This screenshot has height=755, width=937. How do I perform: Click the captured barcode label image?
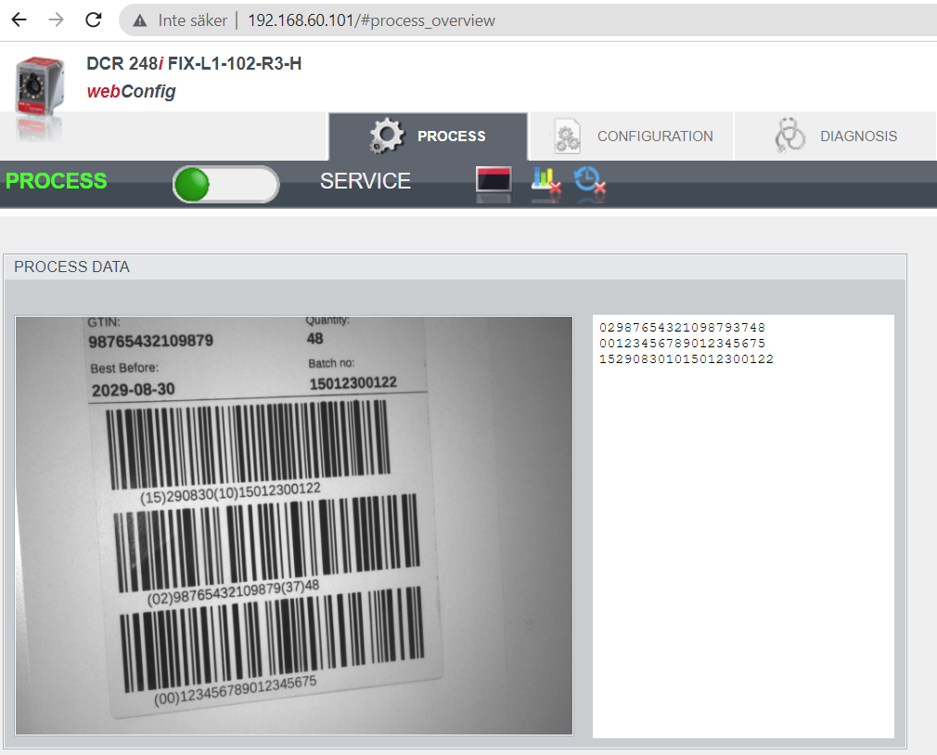pos(294,526)
